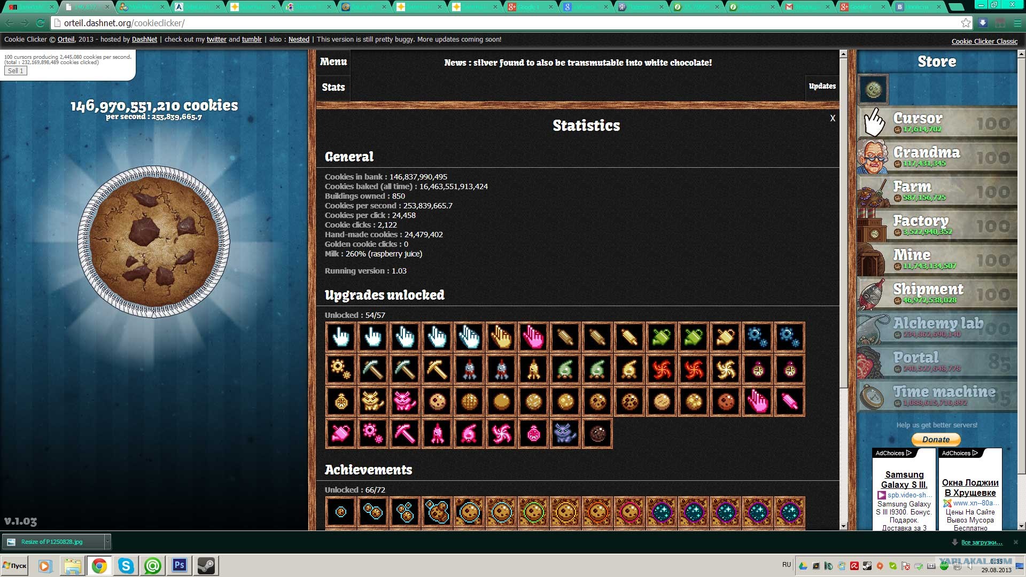Purchase a Factory building
This screenshot has height=577, width=1026.
(937, 225)
